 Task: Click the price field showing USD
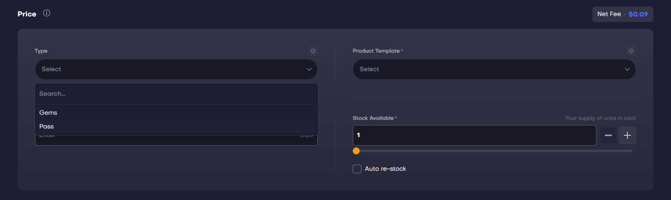[173, 141]
